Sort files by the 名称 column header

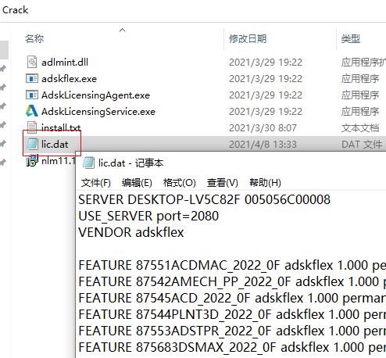(x=34, y=39)
